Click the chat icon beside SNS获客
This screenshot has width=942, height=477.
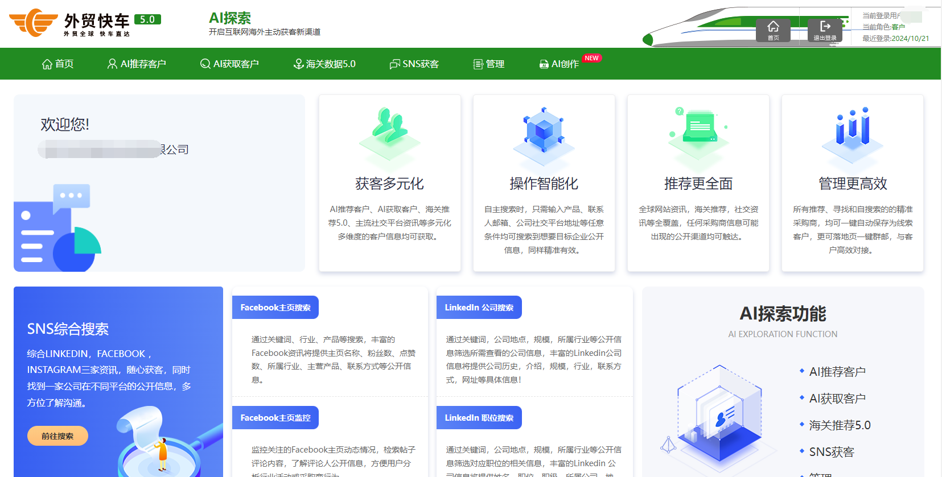394,64
